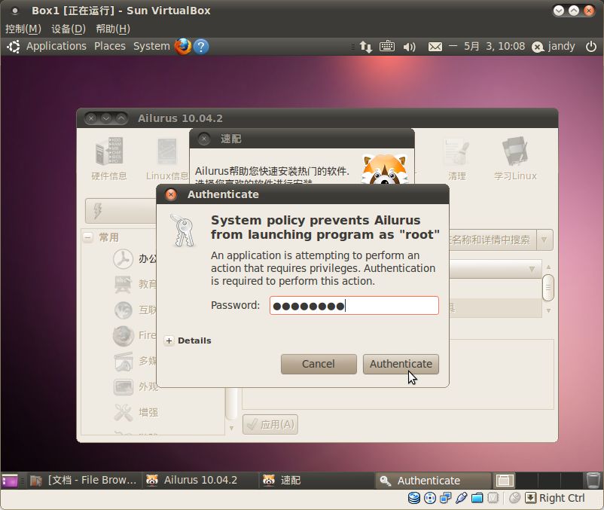This screenshot has width=604, height=510.
Task: Select Linux信息 icon in Ailurus
Action: pyautogui.click(x=167, y=158)
